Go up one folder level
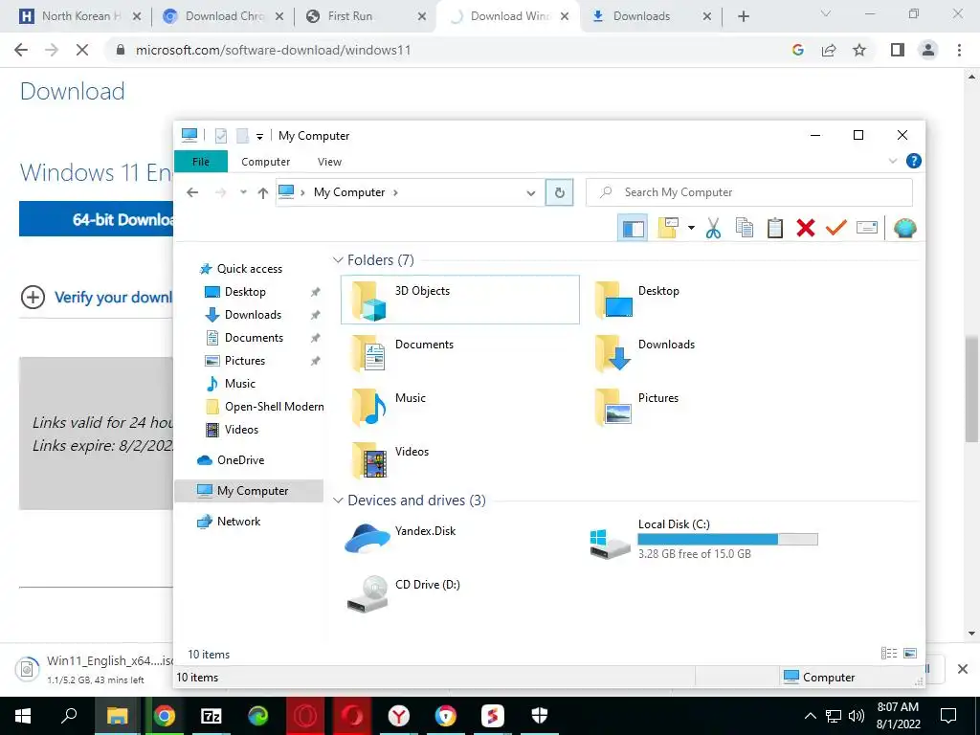The width and height of the screenshot is (980, 735). point(262,193)
